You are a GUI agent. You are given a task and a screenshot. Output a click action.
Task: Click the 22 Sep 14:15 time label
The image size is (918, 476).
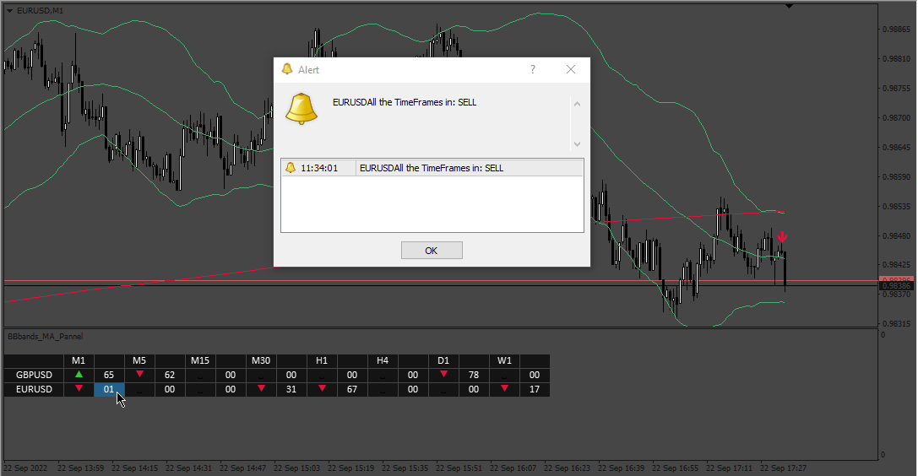pyautogui.click(x=134, y=468)
